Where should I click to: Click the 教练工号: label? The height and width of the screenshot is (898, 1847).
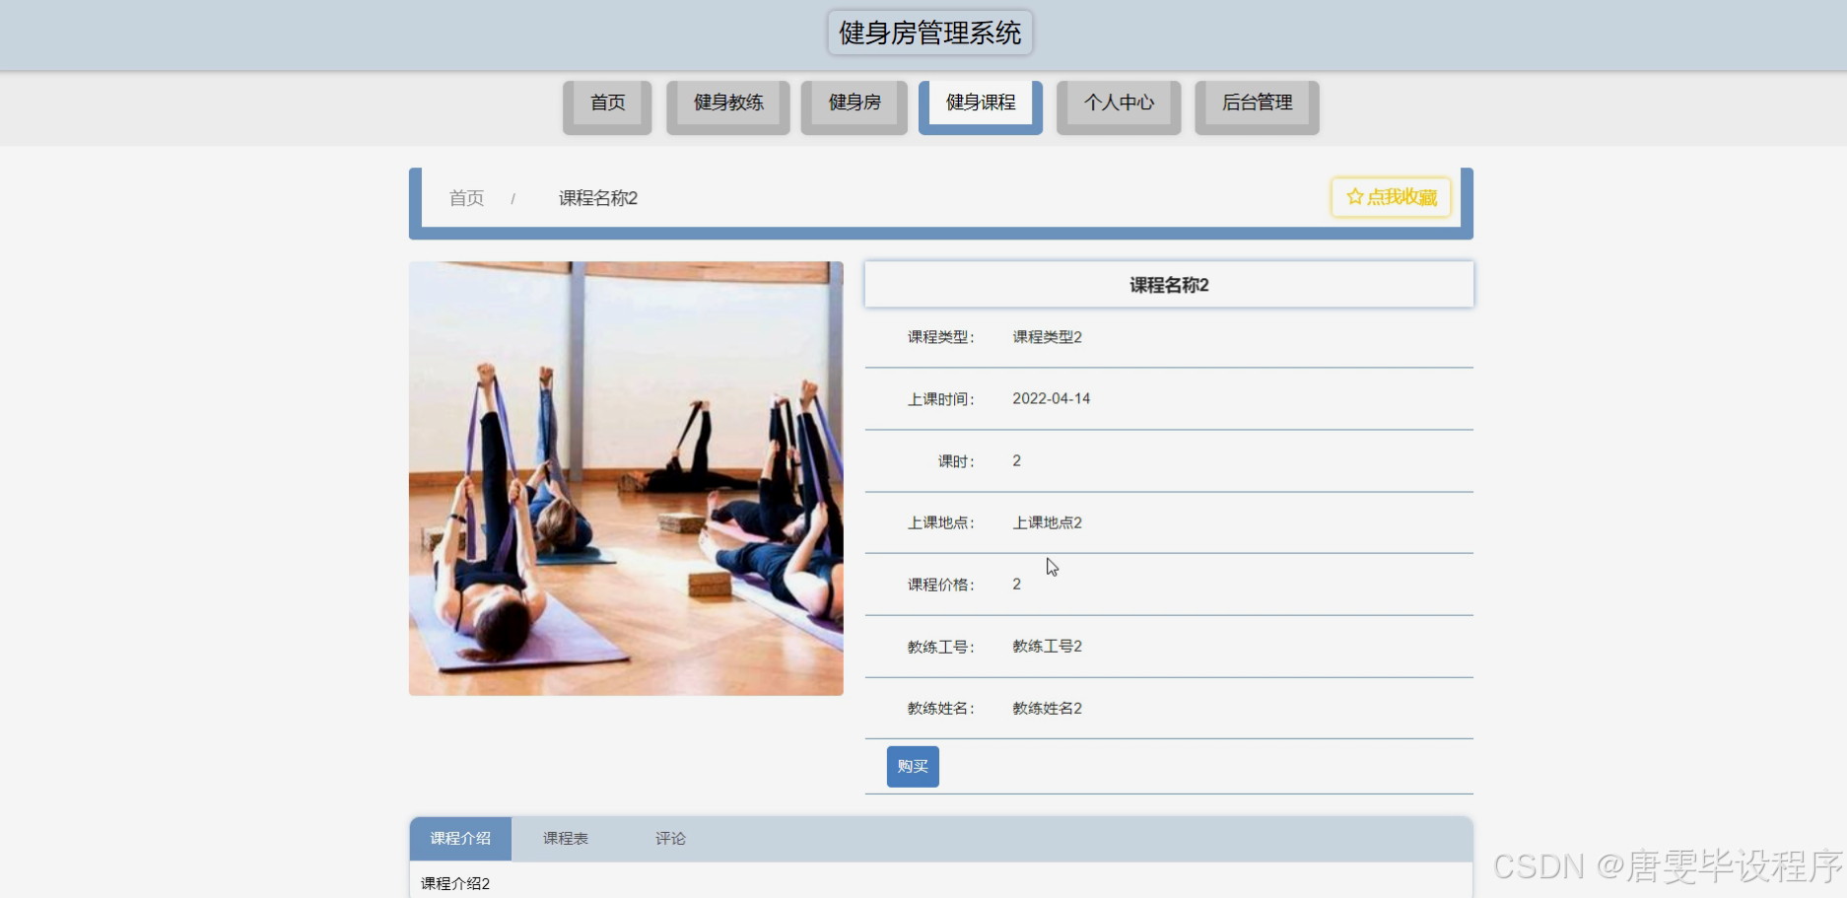pos(941,647)
